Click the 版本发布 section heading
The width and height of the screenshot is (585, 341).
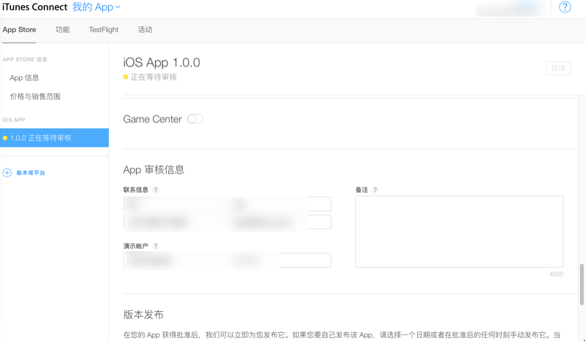[x=143, y=315]
